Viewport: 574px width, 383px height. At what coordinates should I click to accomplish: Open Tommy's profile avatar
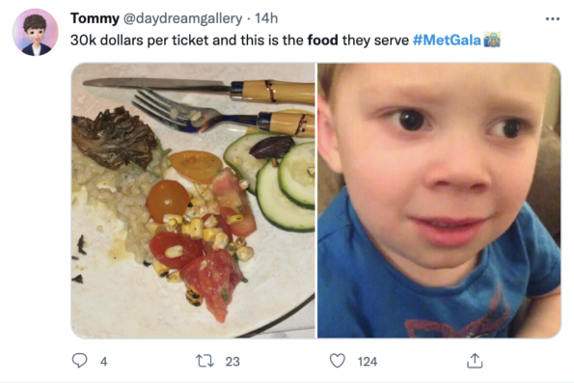(35, 32)
